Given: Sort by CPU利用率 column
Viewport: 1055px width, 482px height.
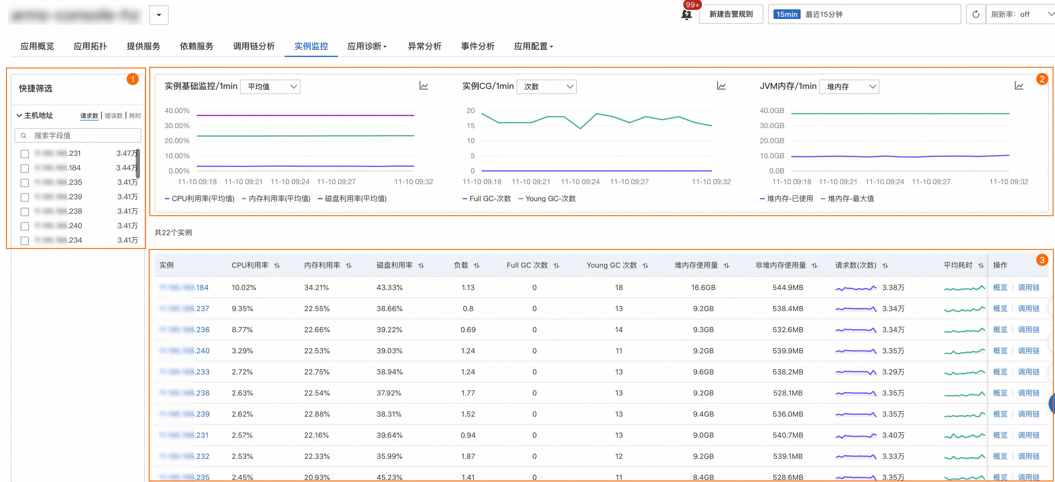Looking at the screenshot, I should click(x=277, y=266).
